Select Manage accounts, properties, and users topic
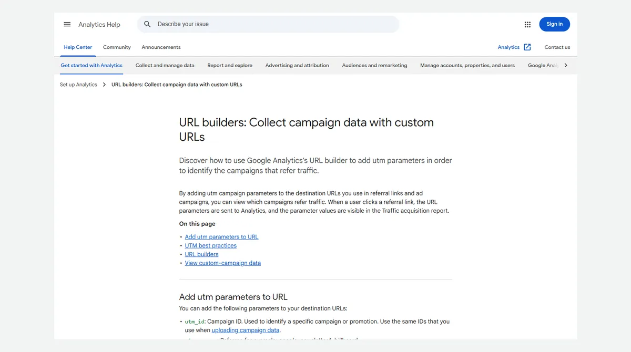631x352 pixels. tap(467, 66)
